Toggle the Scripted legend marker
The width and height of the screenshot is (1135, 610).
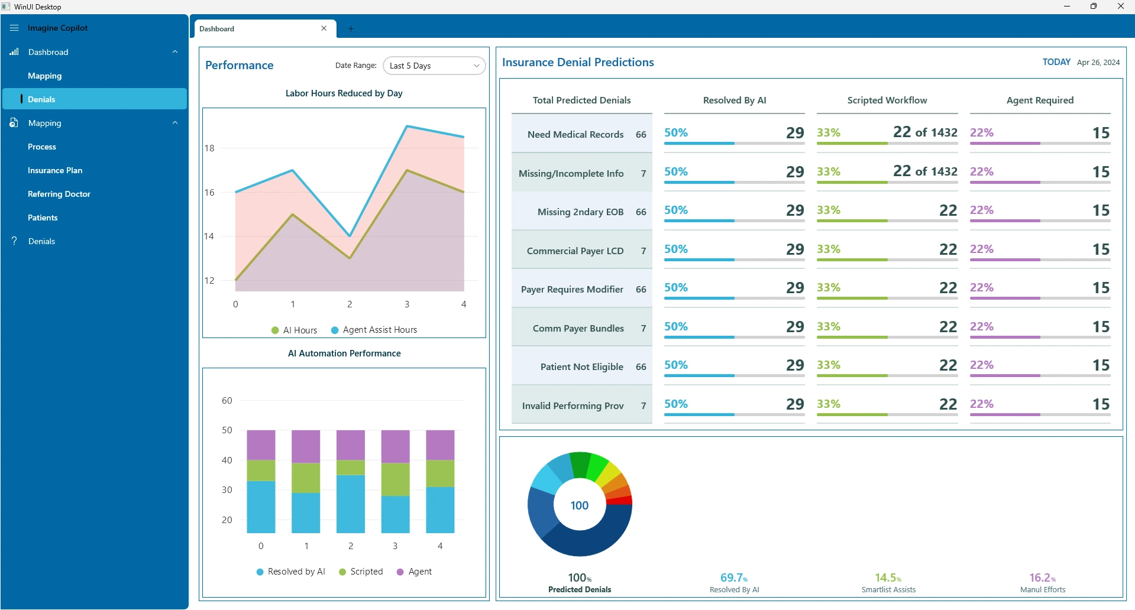(342, 572)
